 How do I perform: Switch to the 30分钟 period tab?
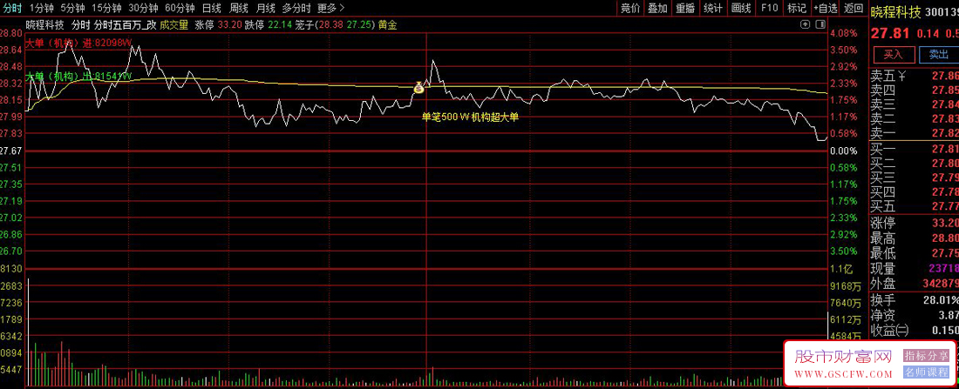pyautogui.click(x=143, y=8)
